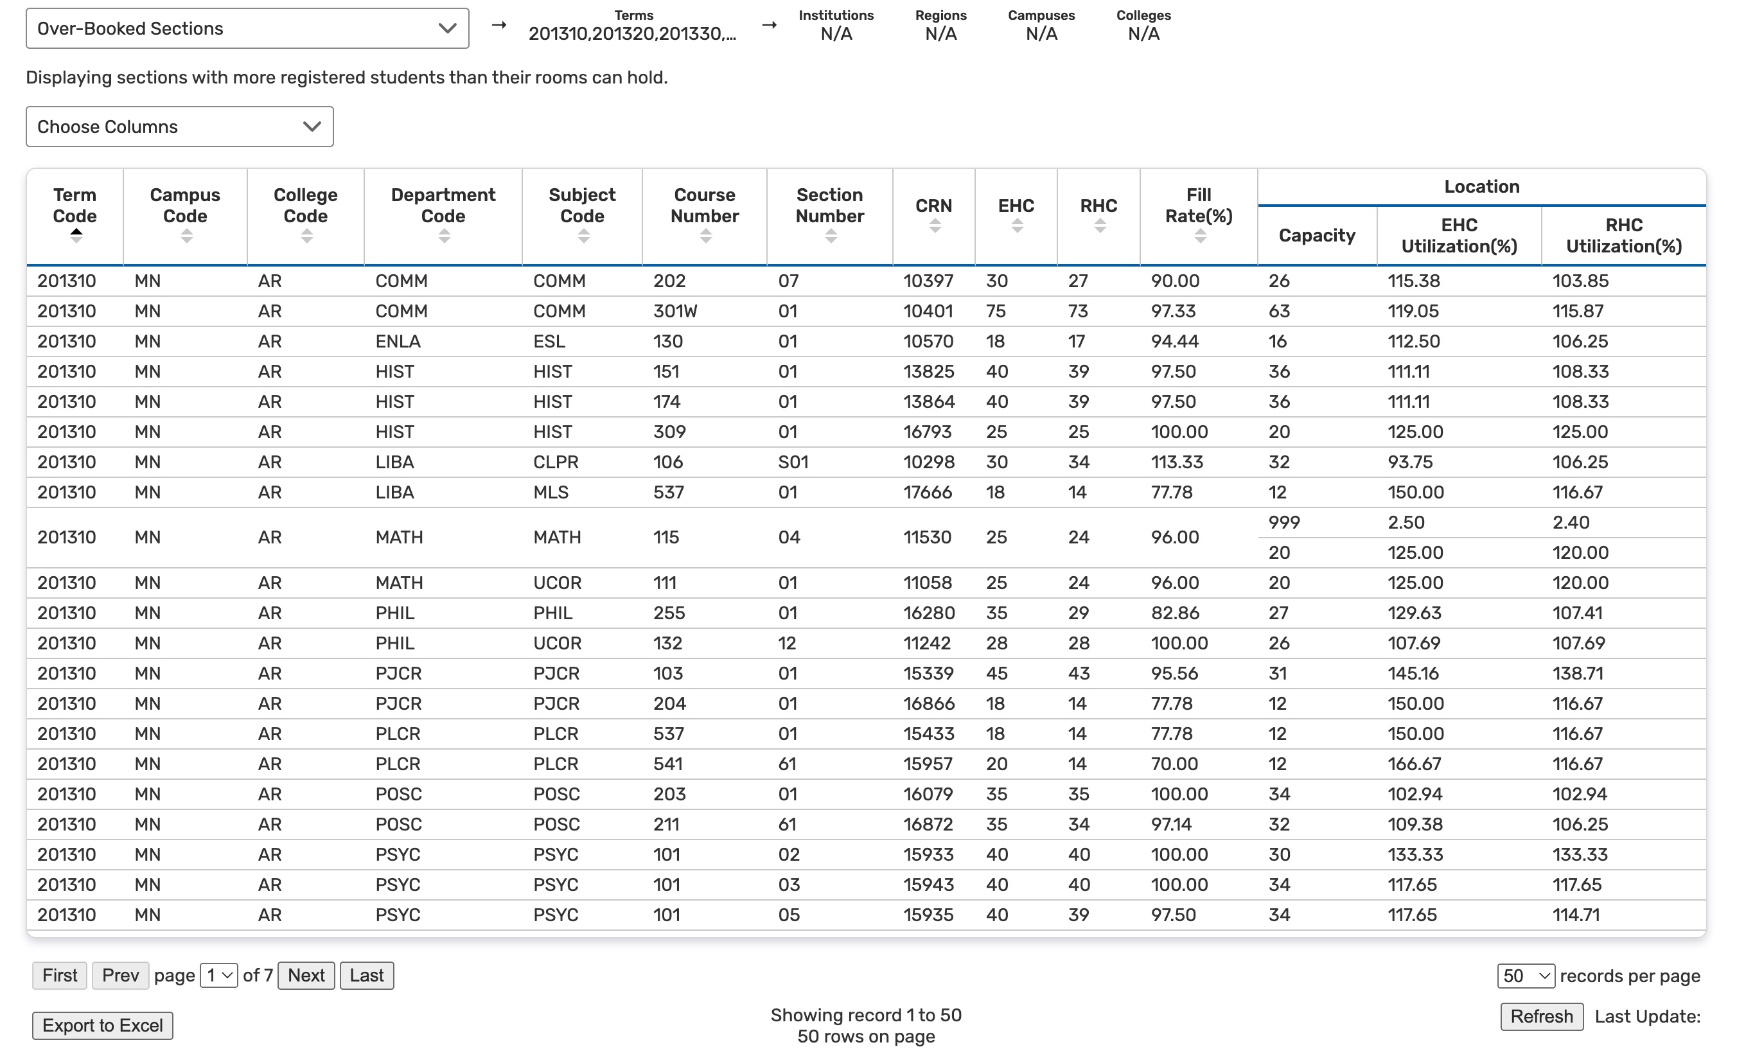Viewport: 1737px width, 1056px height.
Task: Sort table by College Code arrows
Action: click(x=306, y=236)
